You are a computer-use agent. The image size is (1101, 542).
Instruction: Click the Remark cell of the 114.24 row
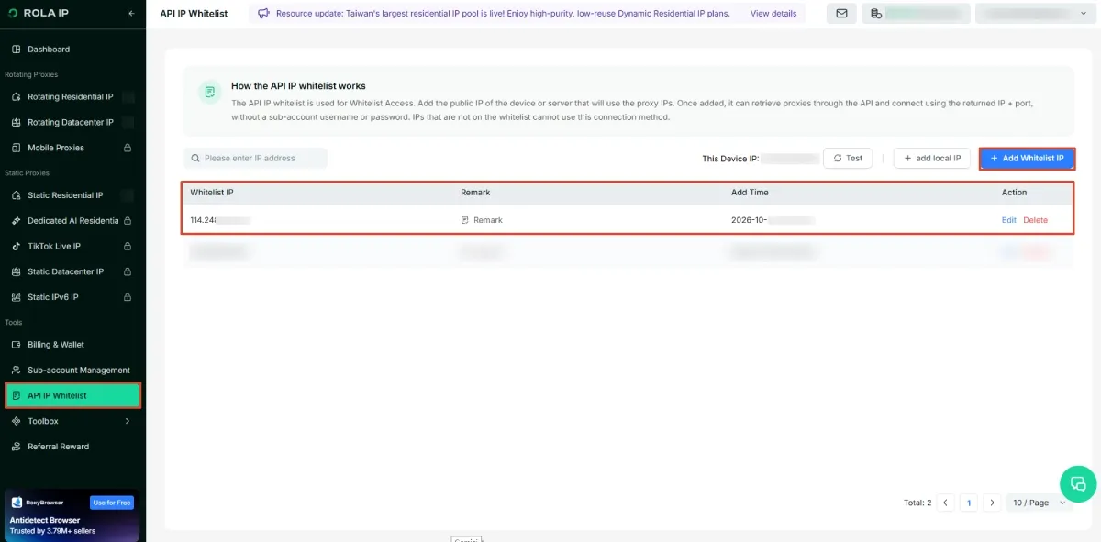482,220
